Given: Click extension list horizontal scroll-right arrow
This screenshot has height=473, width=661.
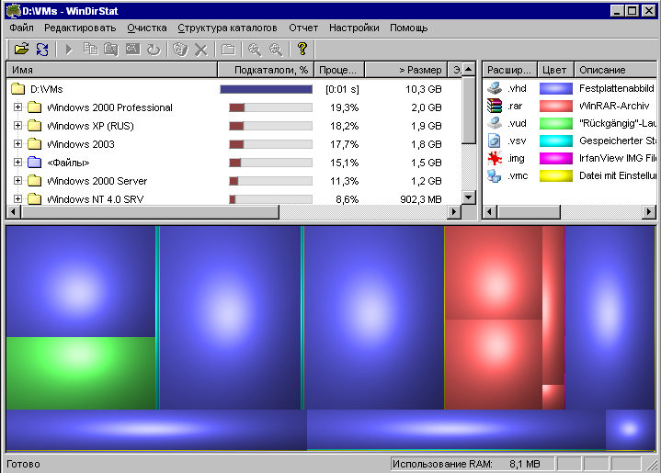Looking at the screenshot, I should pos(649,211).
